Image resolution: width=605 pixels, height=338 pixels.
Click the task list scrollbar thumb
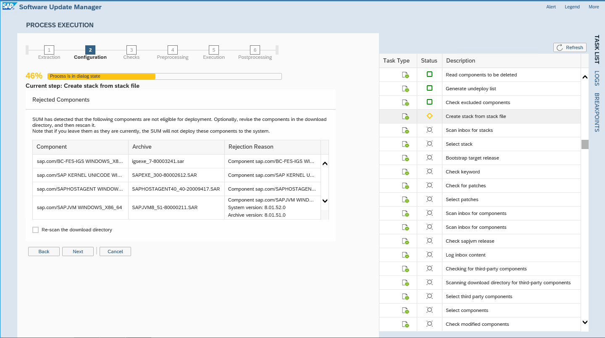(x=585, y=144)
